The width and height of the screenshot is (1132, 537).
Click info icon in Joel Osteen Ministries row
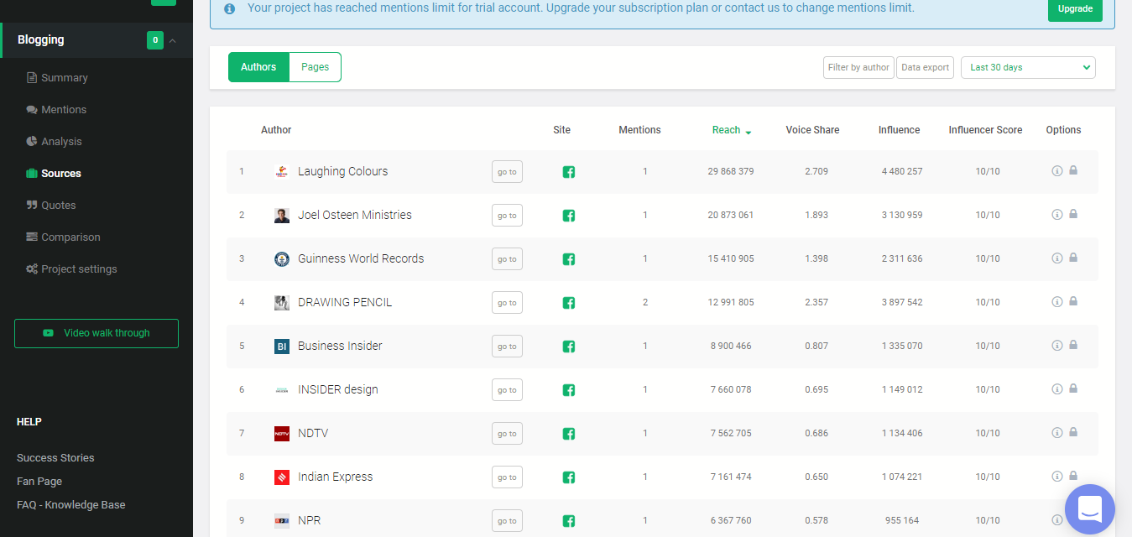[x=1056, y=214]
